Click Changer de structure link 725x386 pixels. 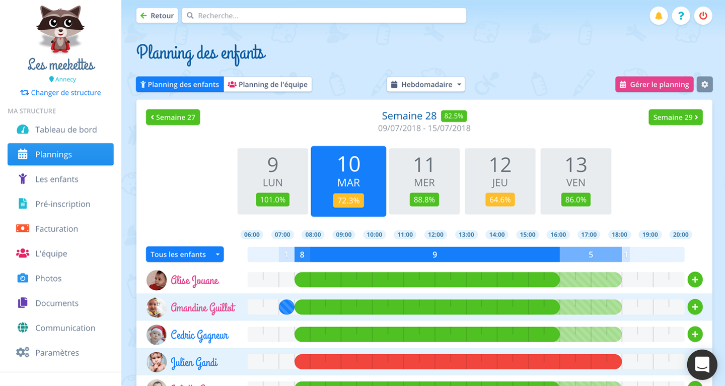tap(60, 93)
